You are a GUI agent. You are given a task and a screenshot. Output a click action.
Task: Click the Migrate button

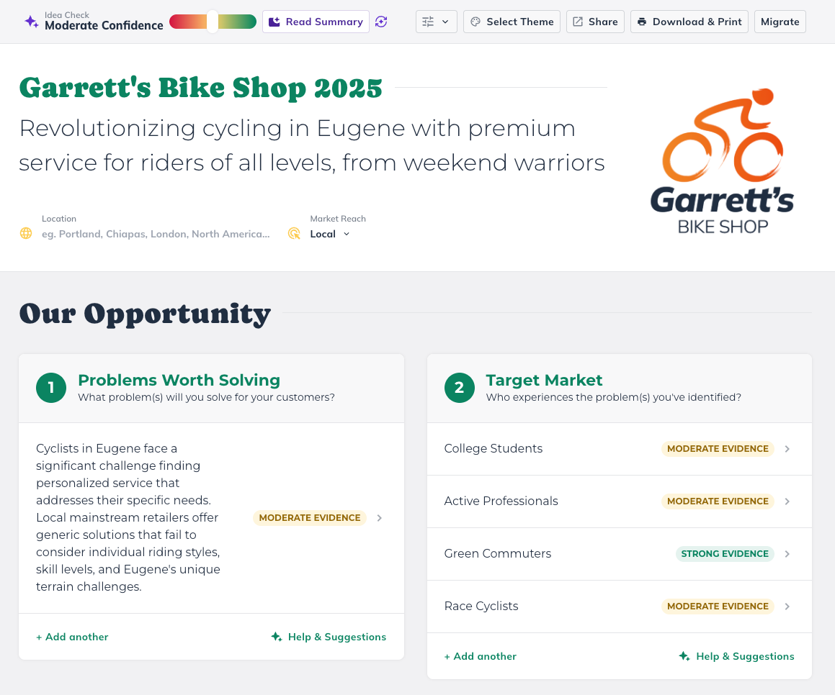pyautogui.click(x=780, y=22)
